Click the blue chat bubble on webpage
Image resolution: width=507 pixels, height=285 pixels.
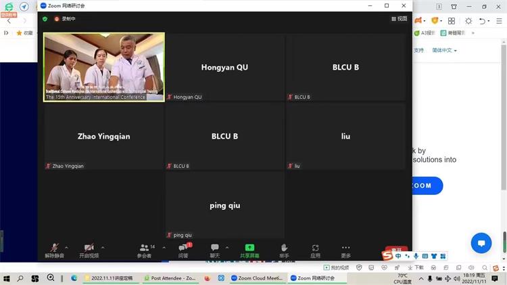[481, 243]
